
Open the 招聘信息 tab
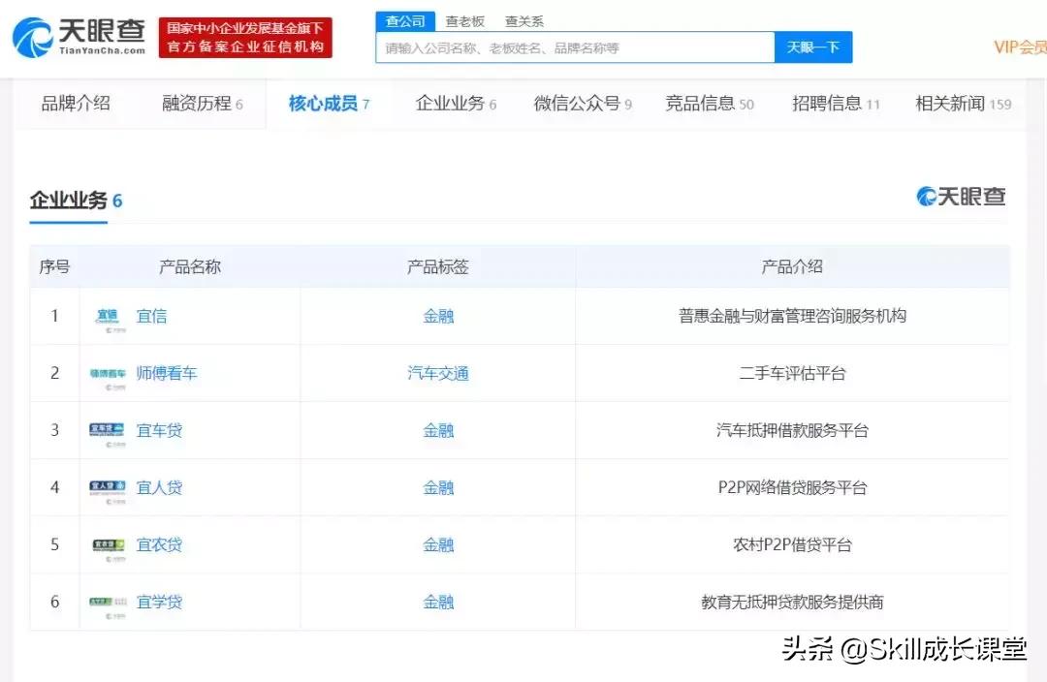coord(830,107)
